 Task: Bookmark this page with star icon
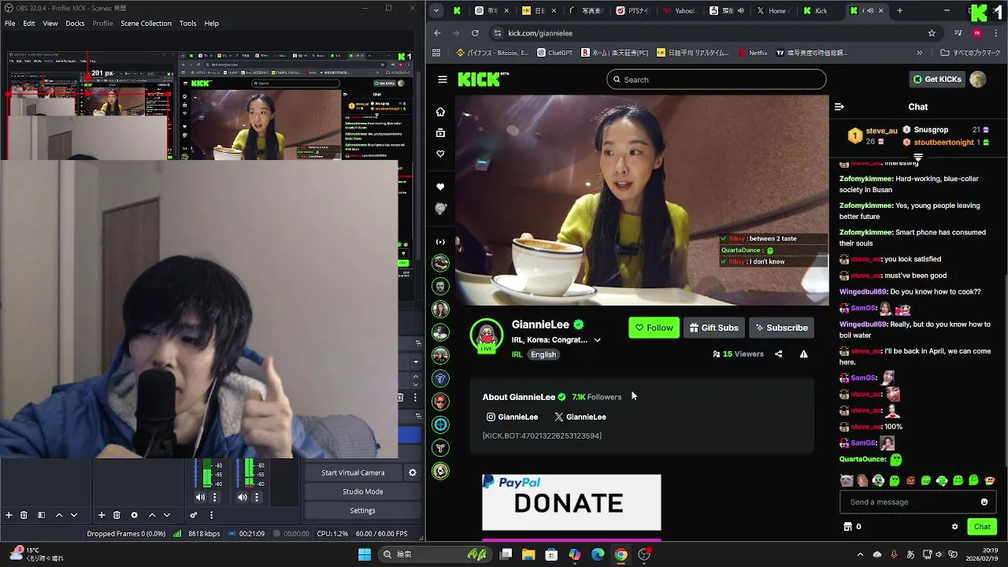(932, 33)
